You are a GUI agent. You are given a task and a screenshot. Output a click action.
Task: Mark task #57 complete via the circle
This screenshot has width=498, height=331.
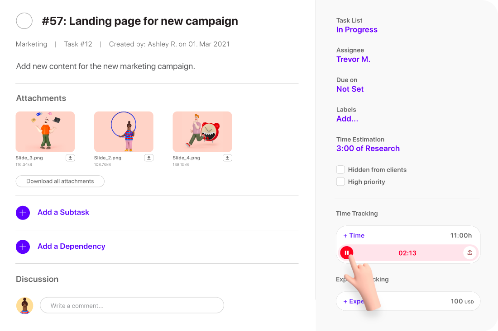pos(24,21)
